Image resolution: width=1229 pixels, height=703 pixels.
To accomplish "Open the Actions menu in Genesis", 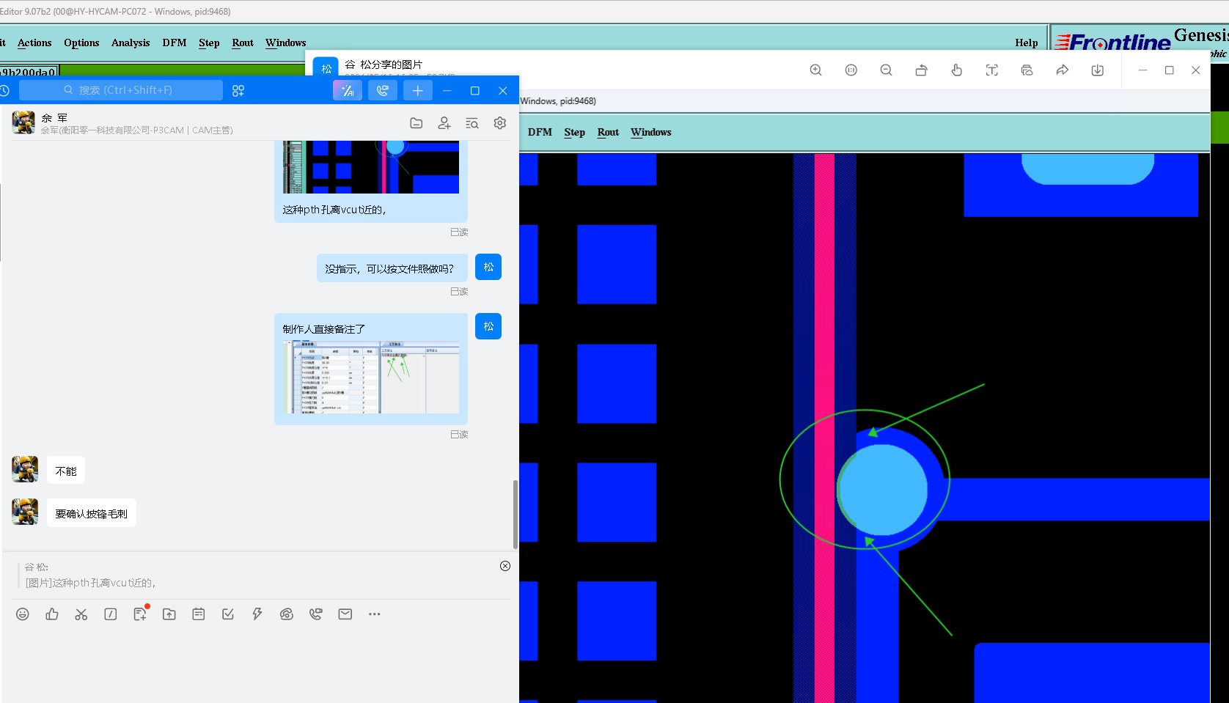I will point(34,43).
